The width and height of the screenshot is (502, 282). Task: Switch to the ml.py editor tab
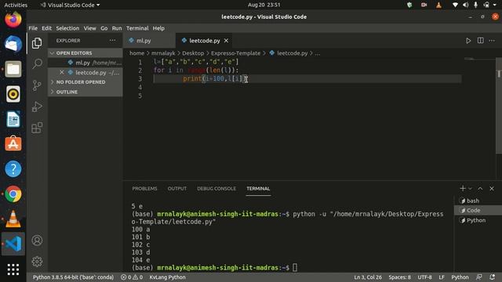[150, 41]
